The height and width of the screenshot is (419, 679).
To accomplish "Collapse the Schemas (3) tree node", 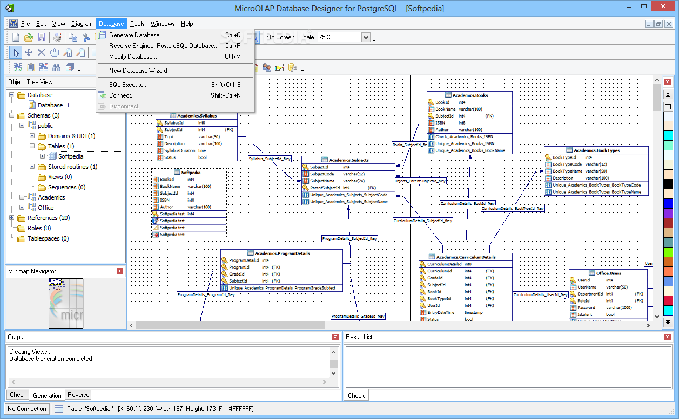I will click(x=12, y=115).
